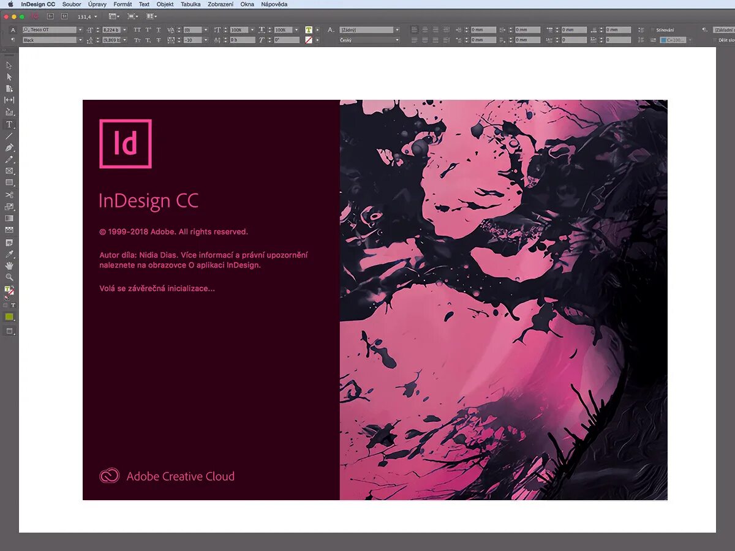Open the Formát menu

pos(123,4)
